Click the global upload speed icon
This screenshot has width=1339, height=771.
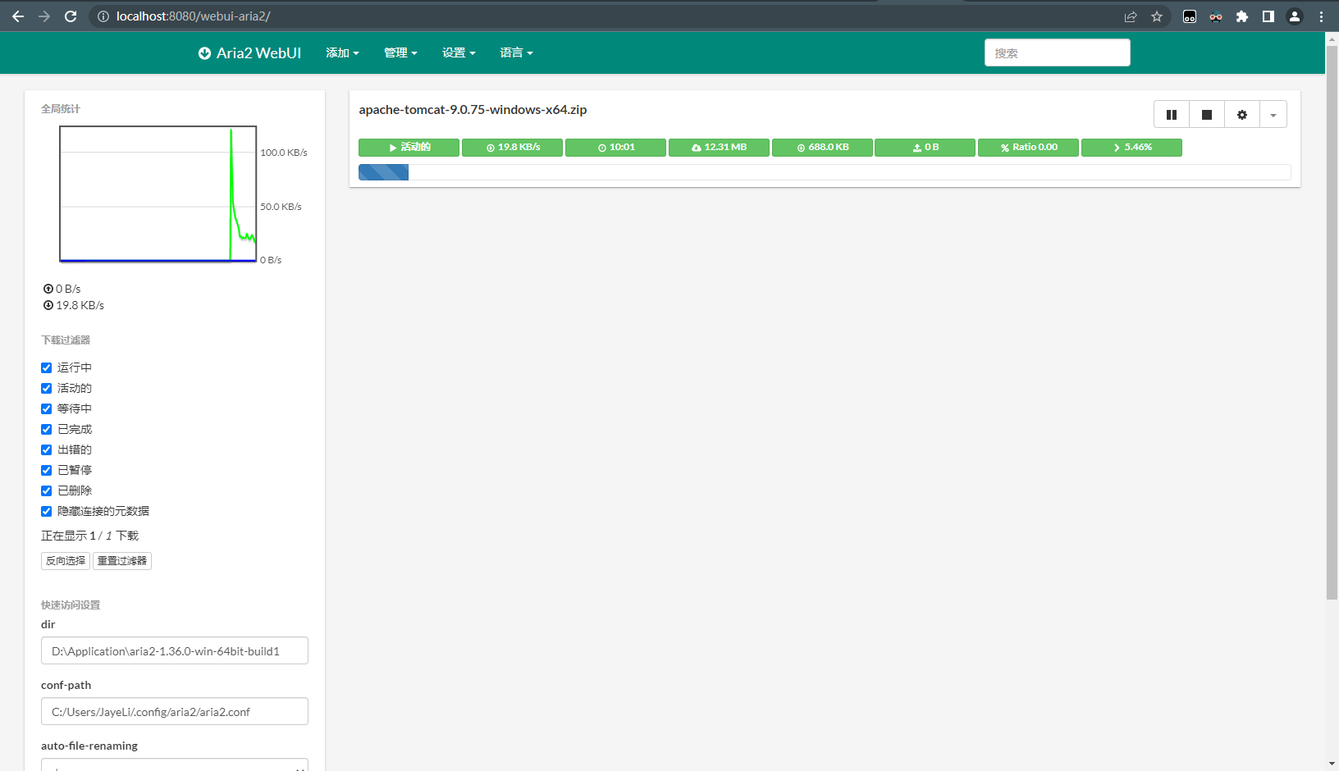click(48, 289)
